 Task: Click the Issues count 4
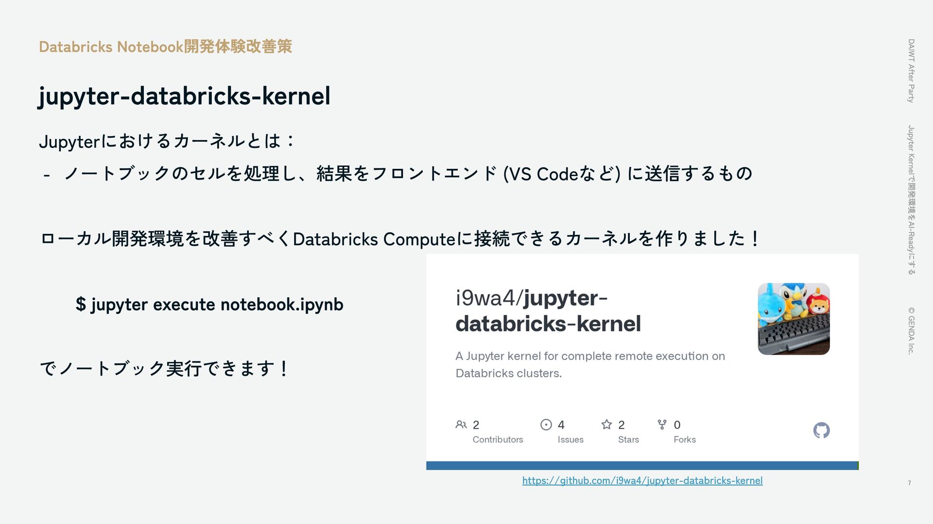point(561,425)
